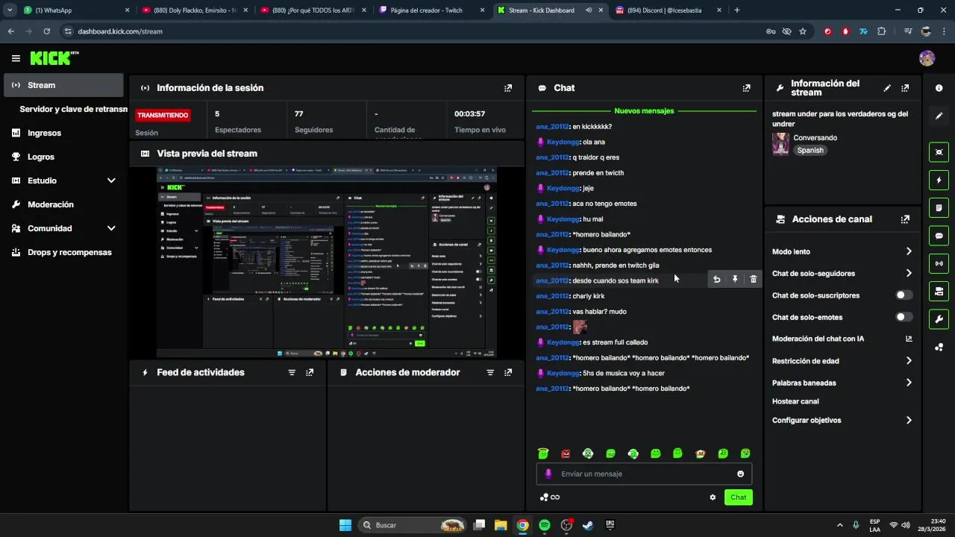Open emoji picker in message box
The image size is (955, 537).
click(740, 474)
